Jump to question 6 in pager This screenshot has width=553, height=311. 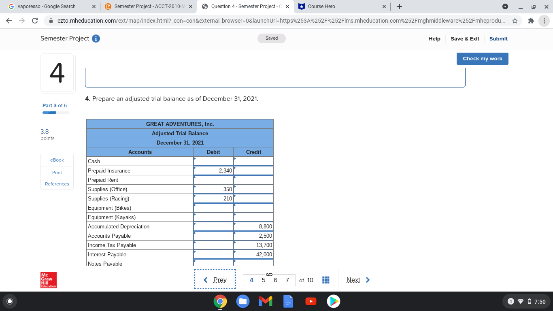click(275, 280)
